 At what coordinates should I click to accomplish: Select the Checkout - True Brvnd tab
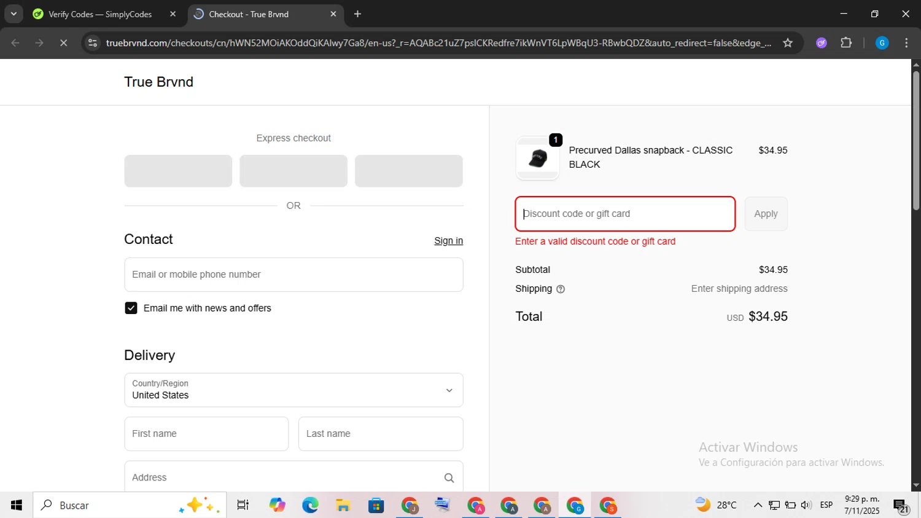(248, 14)
